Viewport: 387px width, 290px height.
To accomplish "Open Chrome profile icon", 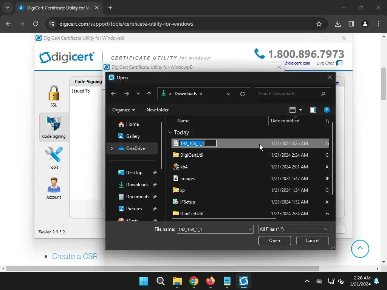I will click(365, 24).
